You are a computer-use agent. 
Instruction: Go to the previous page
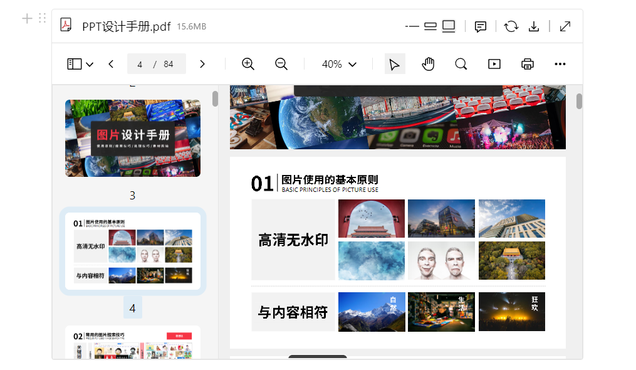(x=111, y=63)
